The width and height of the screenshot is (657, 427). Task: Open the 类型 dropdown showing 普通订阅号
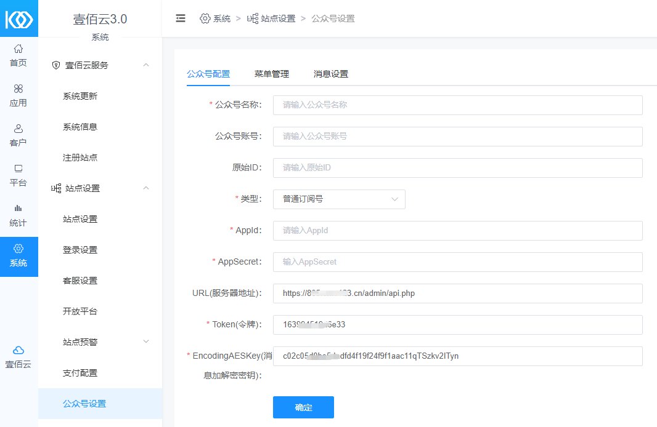pyautogui.click(x=339, y=199)
